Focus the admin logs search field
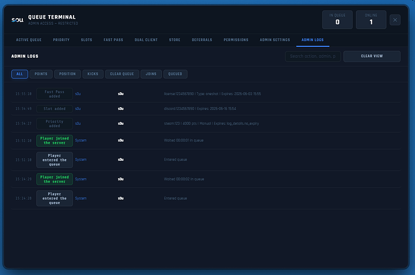The height and width of the screenshot is (275, 415). [x=313, y=57]
